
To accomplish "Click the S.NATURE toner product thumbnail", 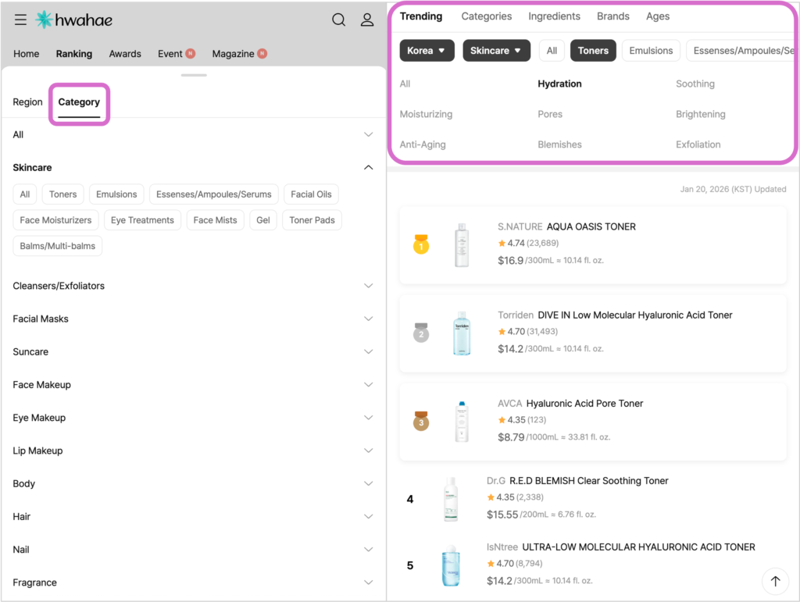I will tap(461, 244).
